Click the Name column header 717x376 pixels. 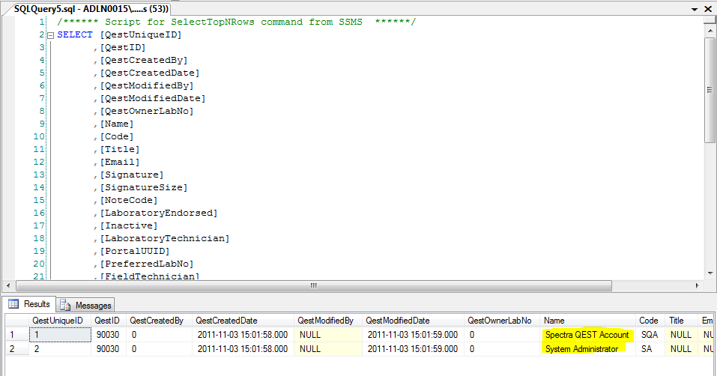[x=554, y=321]
